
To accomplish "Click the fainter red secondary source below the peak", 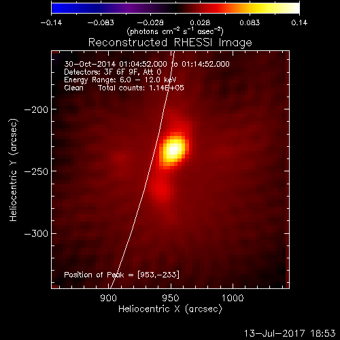I will click(160, 189).
